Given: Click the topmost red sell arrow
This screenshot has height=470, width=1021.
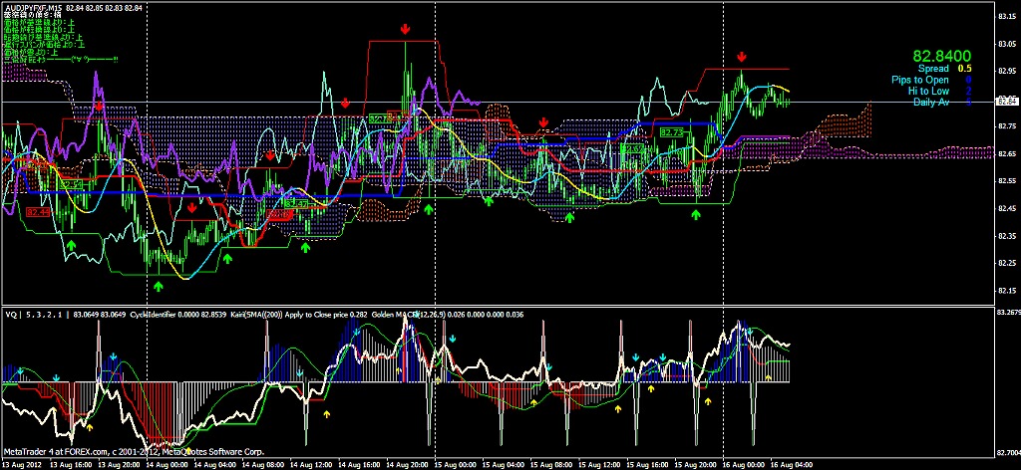Looking at the screenshot, I should click(406, 30).
